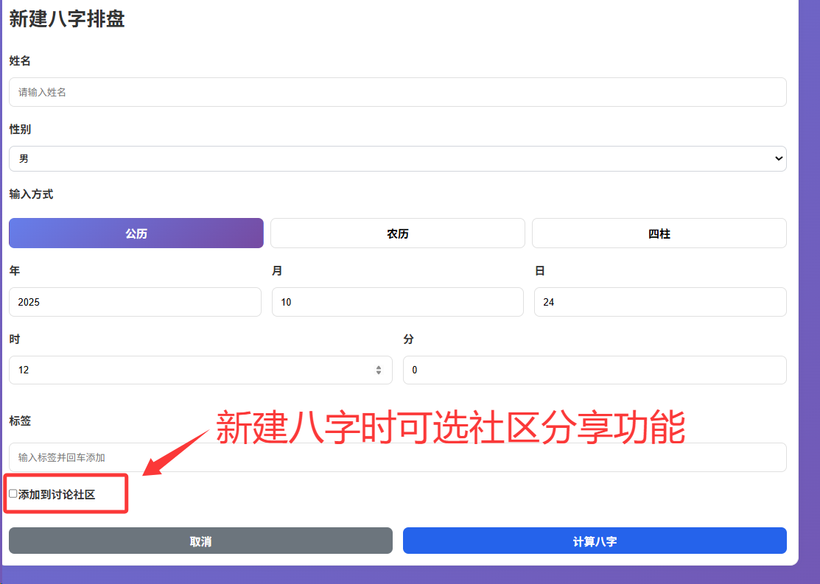Click the 日 field showing 24
Image resolution: width=820 pixels, height=584 pixels.
[659, 302]
